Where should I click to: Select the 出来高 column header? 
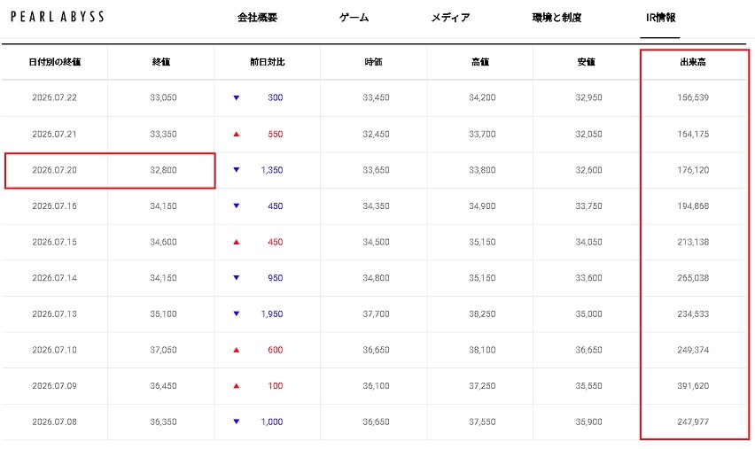pyautogui.click(x=693, y=62)
